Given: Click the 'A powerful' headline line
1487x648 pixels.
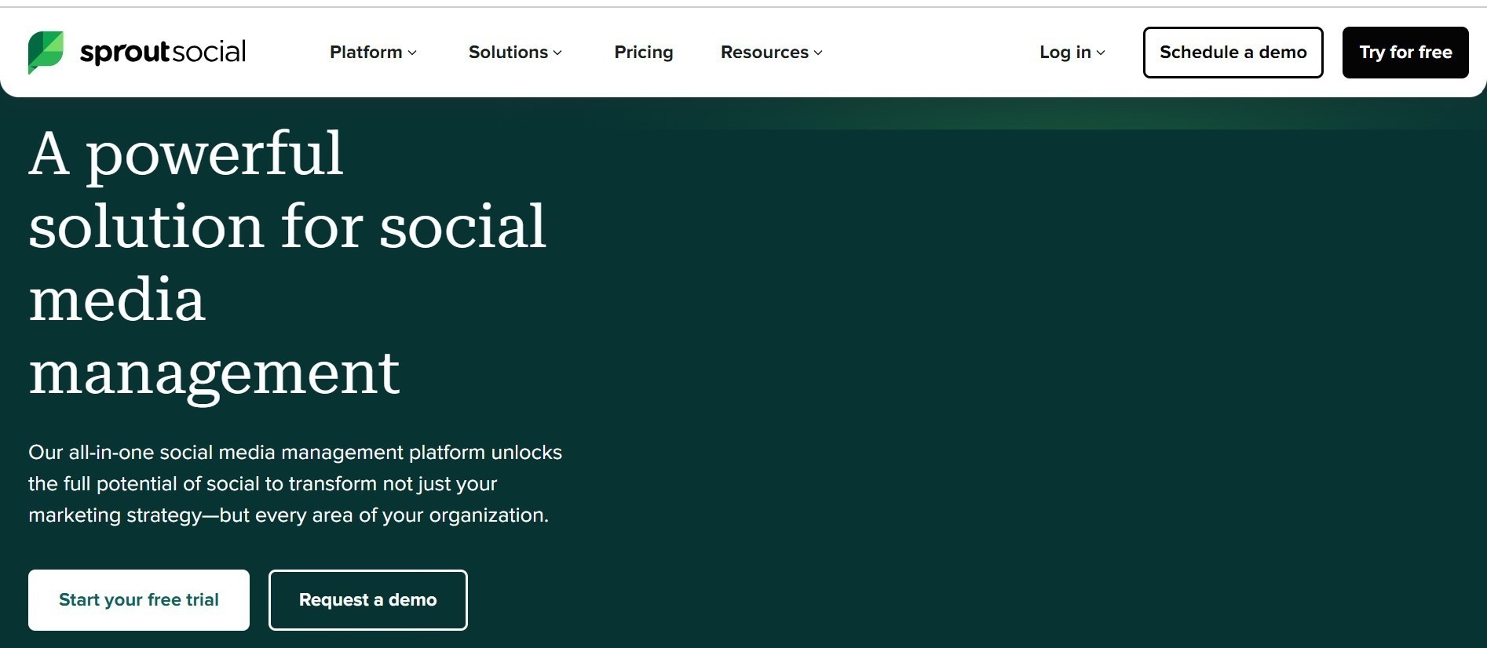Looking at the screenshot, I should (186, 153).
